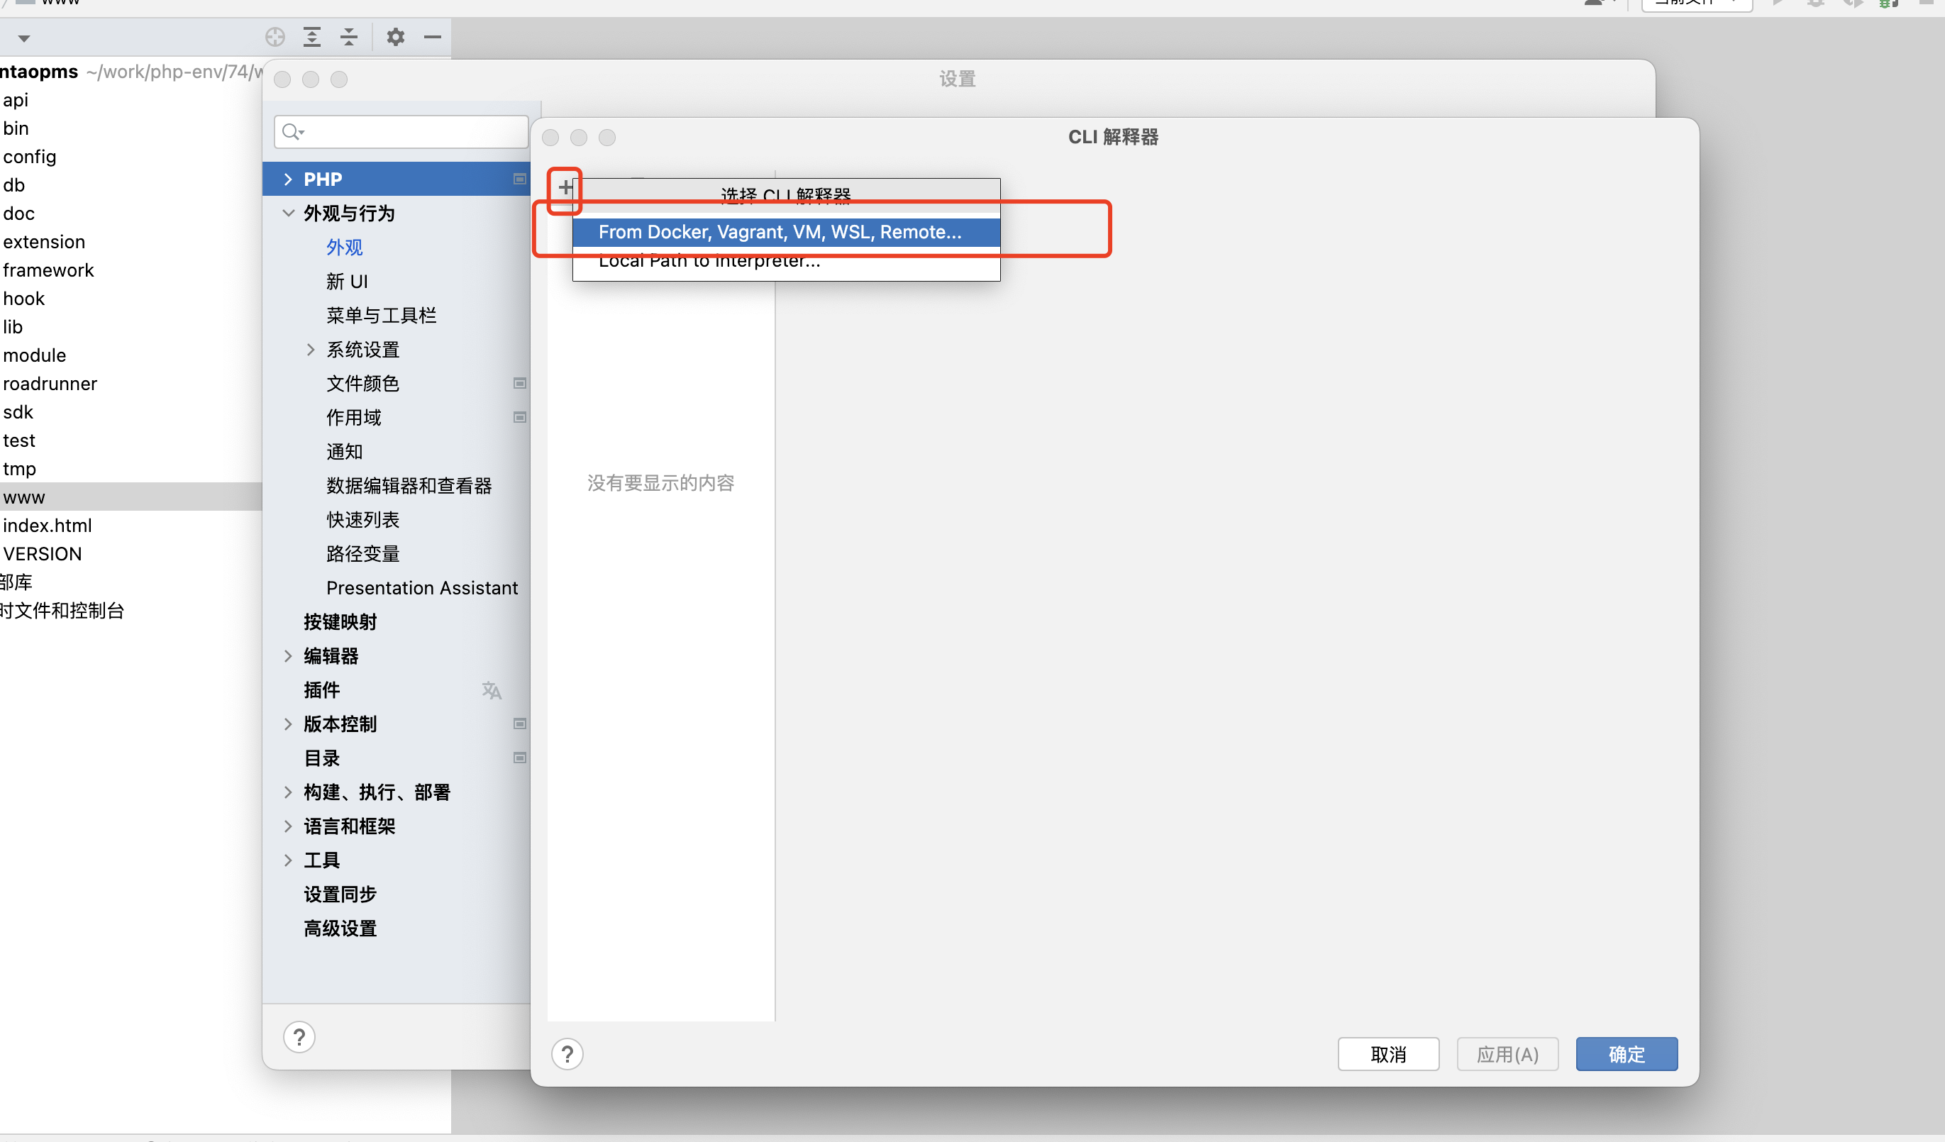
Task: Click help icon in settings dialog
Action: 299,1037
